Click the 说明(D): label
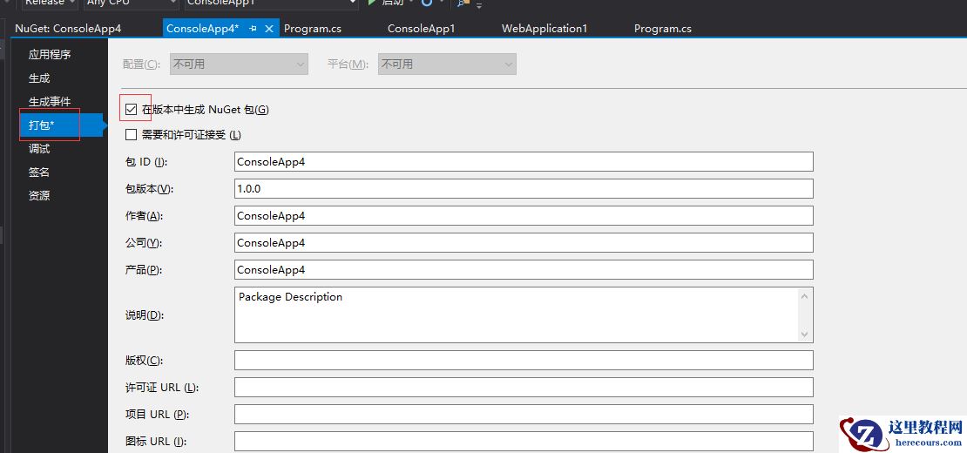 pyautogui.click(x=144, y=315)
